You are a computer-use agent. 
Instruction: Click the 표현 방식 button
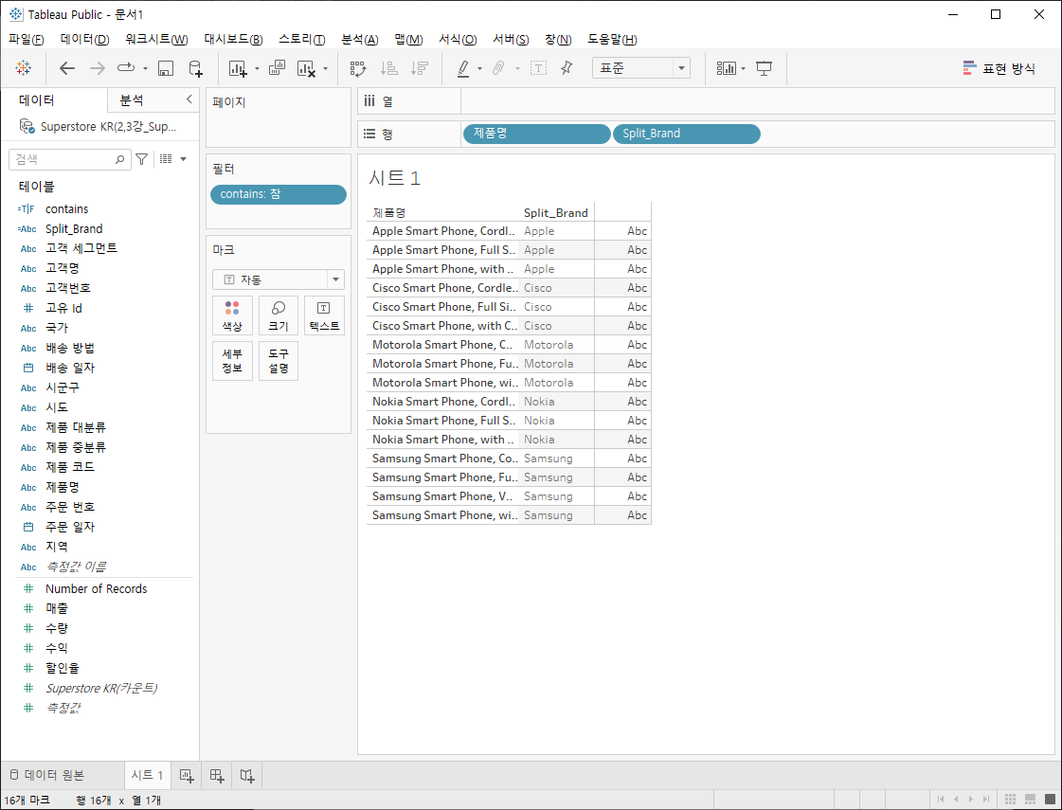pos(999,68)
